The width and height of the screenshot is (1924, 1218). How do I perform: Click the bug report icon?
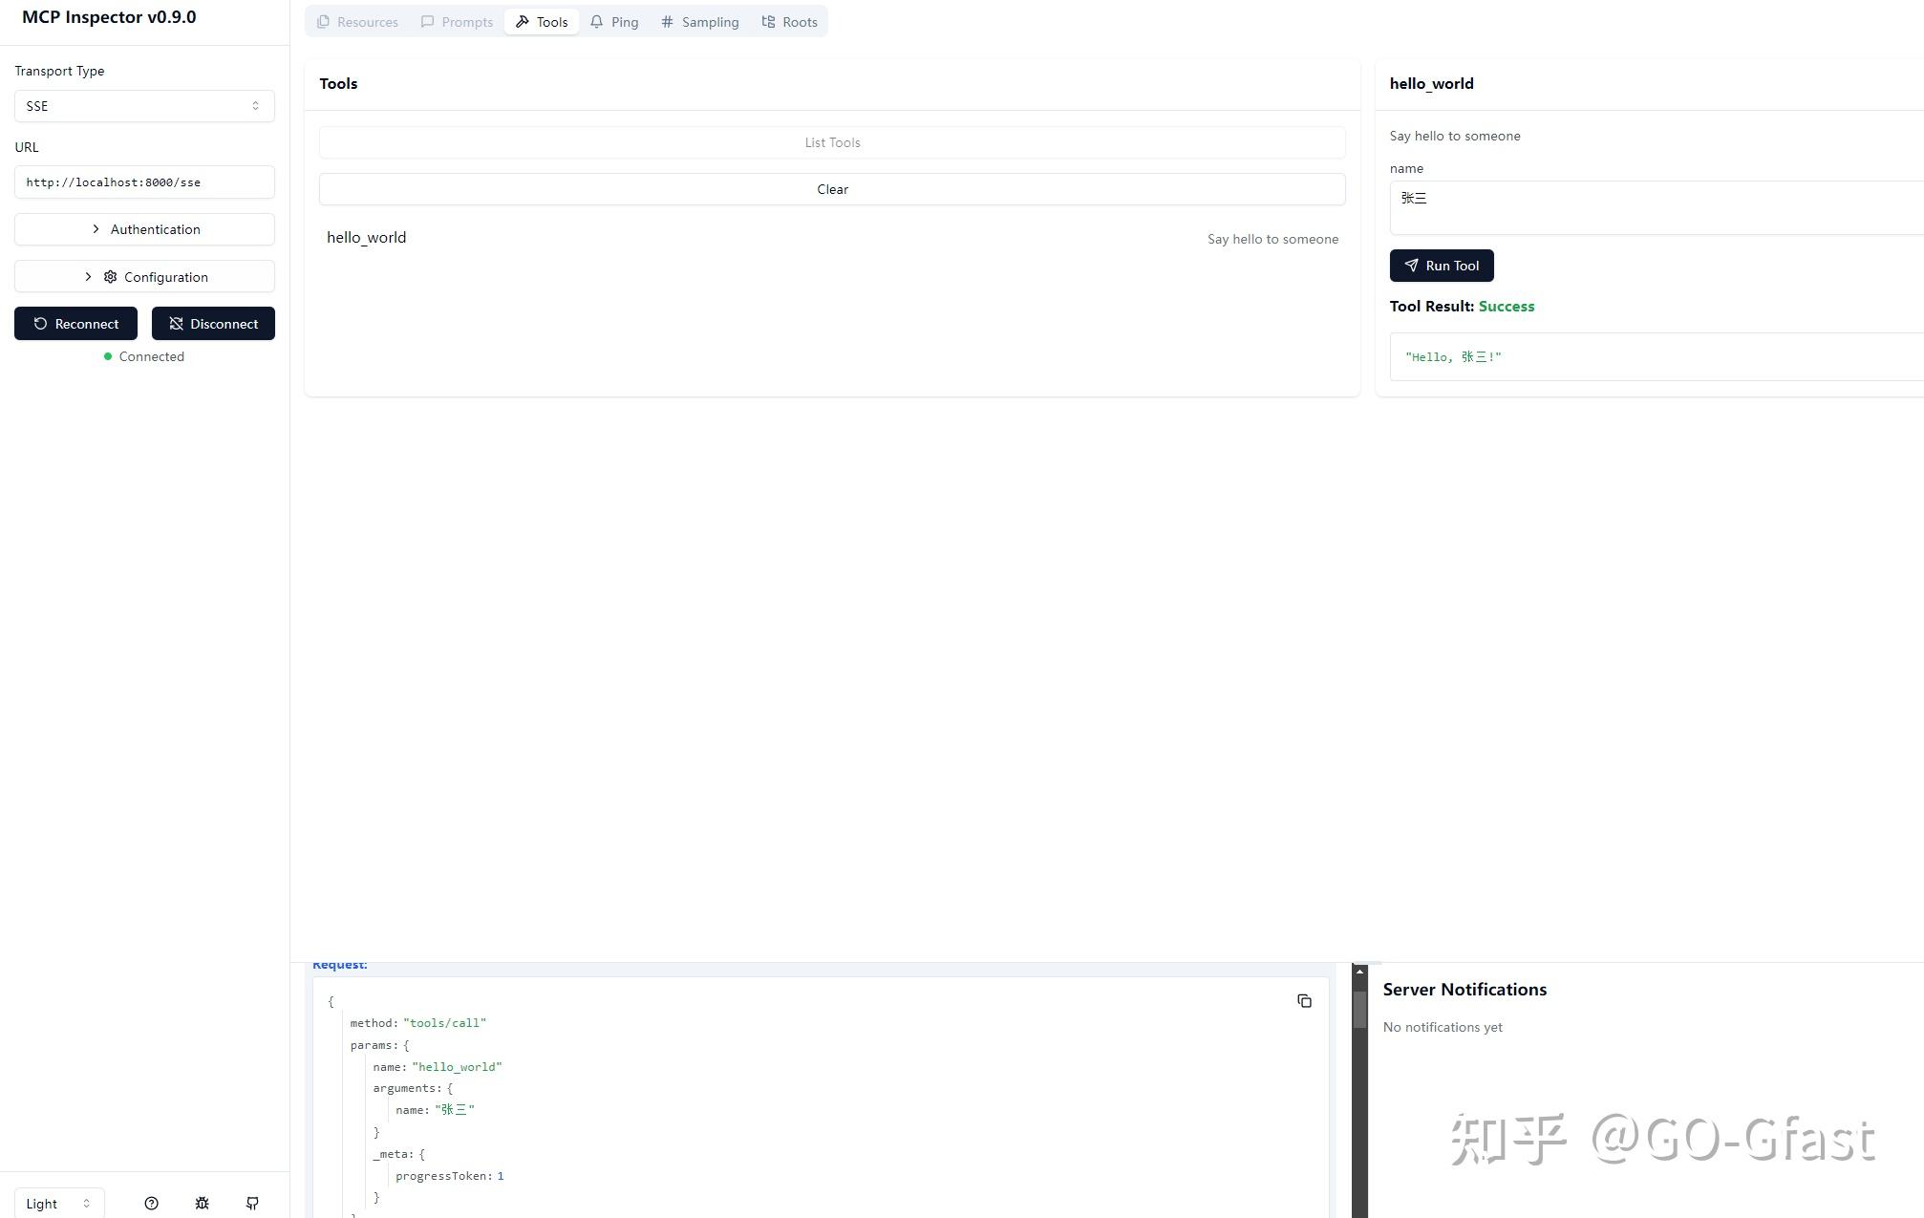[202, 1203]
